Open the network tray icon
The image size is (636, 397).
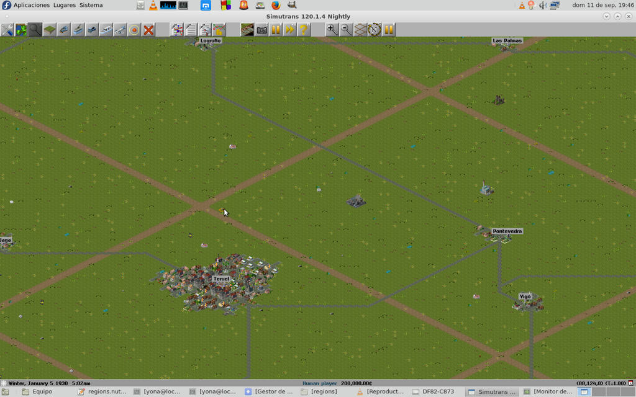pos(555,5)
